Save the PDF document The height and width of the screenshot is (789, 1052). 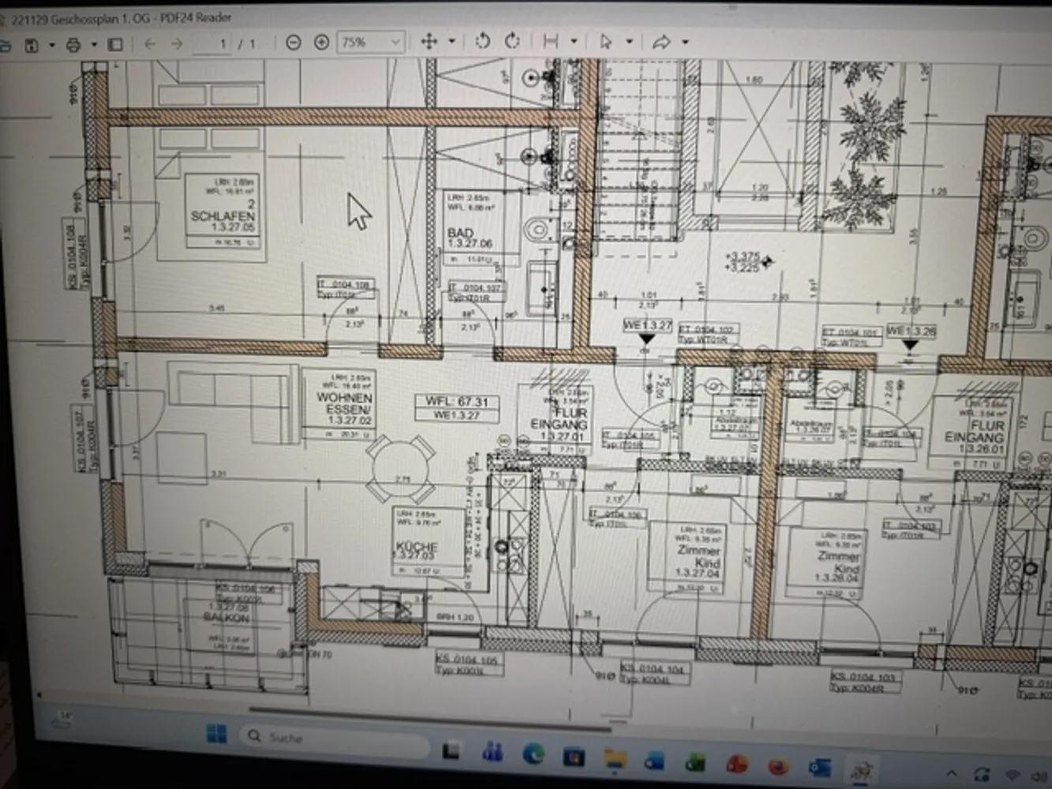coord(32,45)
